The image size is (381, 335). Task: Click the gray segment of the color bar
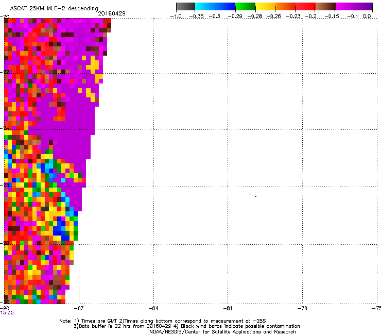(x=186, y=6)
